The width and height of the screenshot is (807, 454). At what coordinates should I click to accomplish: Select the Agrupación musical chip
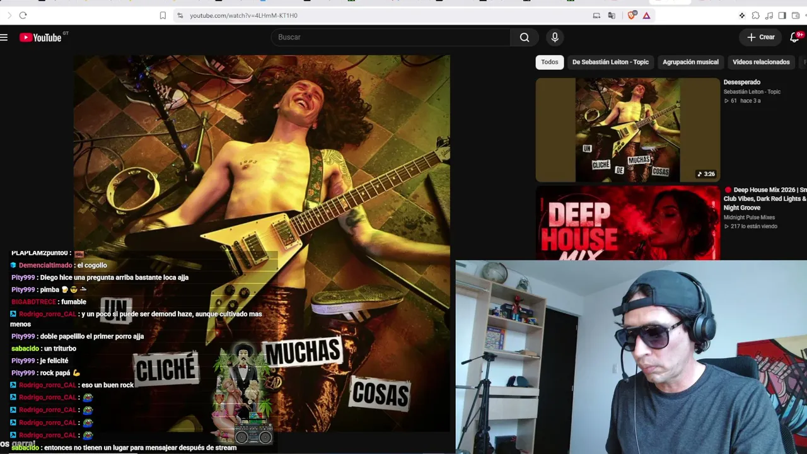click(x=690, y=62)
